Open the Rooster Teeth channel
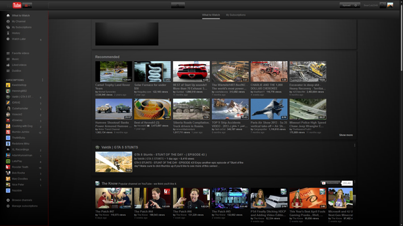403x226 pixels. tap(20, 167)
